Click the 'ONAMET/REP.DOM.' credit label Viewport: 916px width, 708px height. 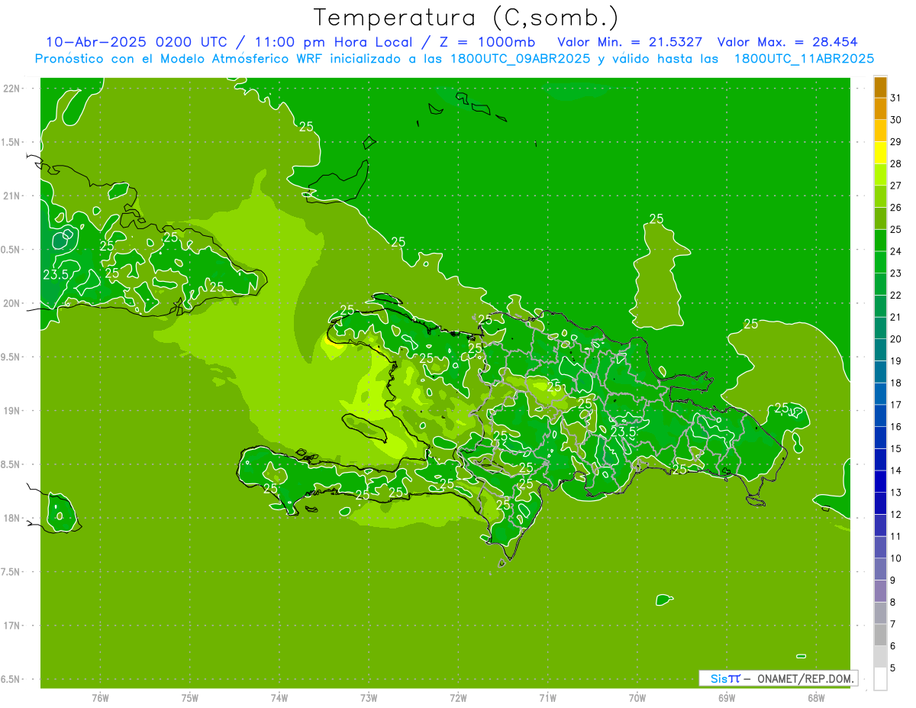[x=805, y=678]
